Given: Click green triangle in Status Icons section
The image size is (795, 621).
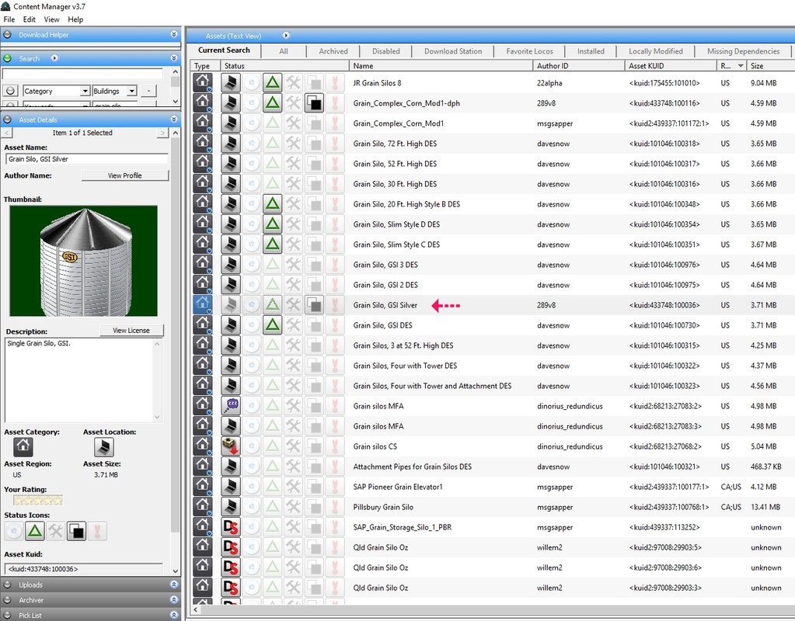Looking at the screenshot, I should (x=35, y=531).
